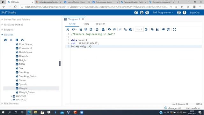Viewport: 204px width, 115px height.
Task: Select the CODE tab
Action: click(72, 24)
